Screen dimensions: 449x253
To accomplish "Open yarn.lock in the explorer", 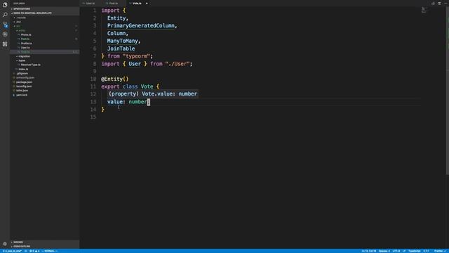I will pyautogui.click(x=21, y=95).
